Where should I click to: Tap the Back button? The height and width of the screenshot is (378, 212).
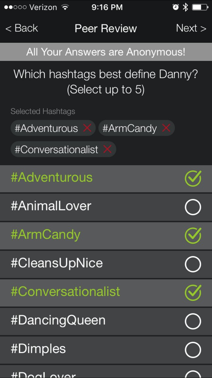pyautogui.click(x=22, y=28)
